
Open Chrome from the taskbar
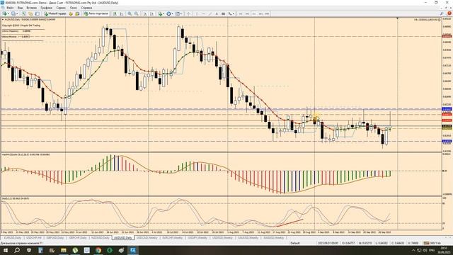[98, 250]
